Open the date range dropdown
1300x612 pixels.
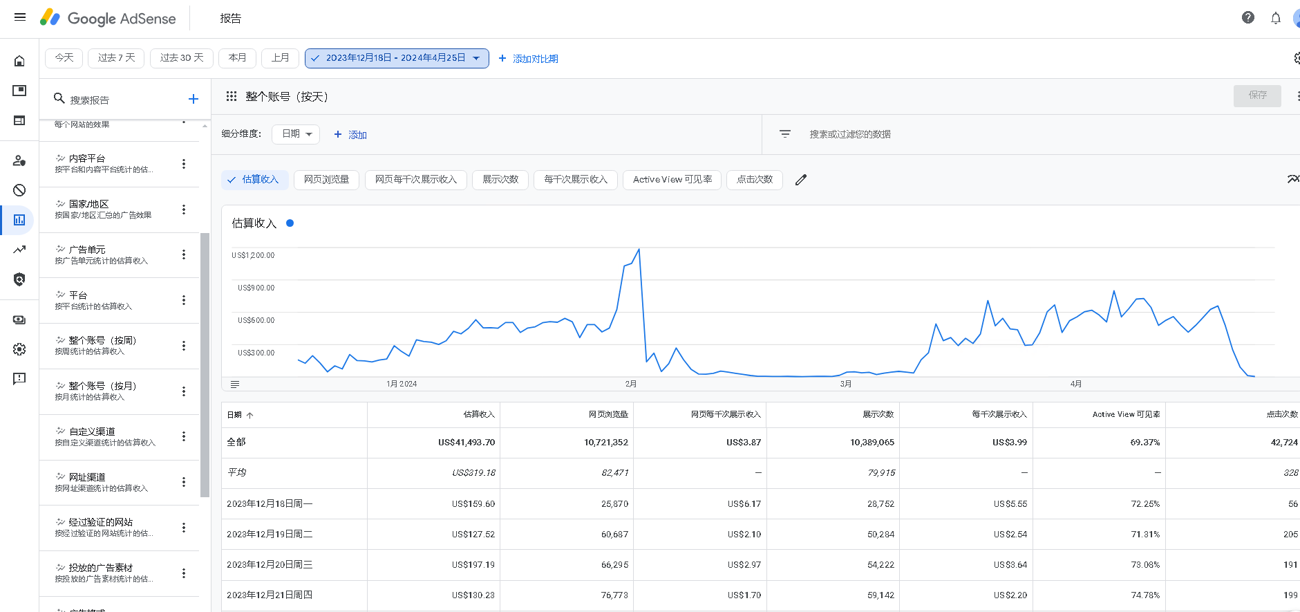click(396, 58)
